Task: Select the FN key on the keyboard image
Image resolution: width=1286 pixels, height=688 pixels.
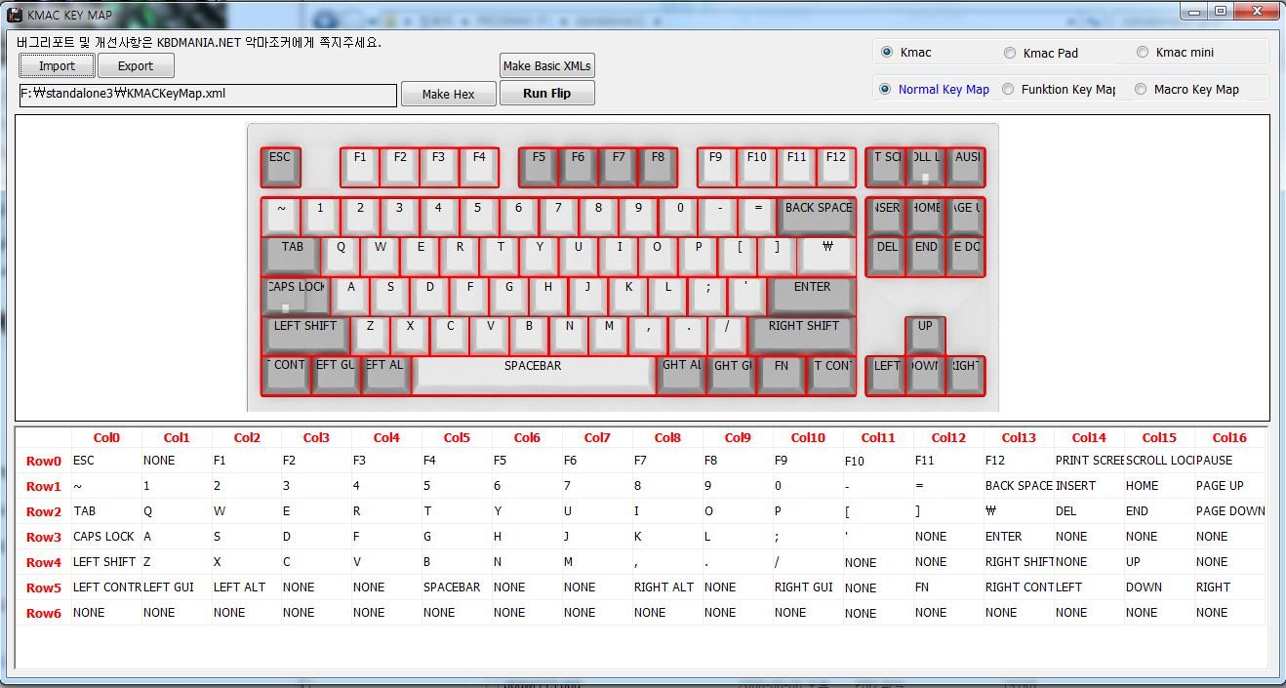Action: [x=782, y=375]
